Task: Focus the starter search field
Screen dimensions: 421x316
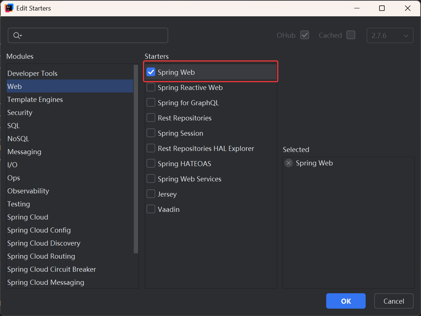Action: (x=88, y=36)
